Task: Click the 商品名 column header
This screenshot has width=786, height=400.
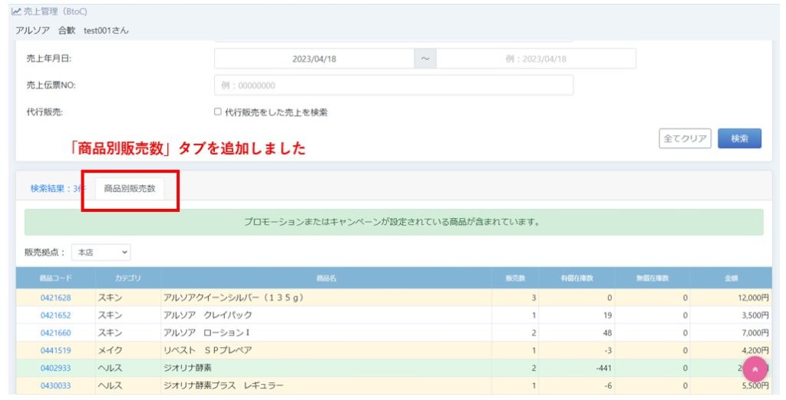Action: point(326,278)
